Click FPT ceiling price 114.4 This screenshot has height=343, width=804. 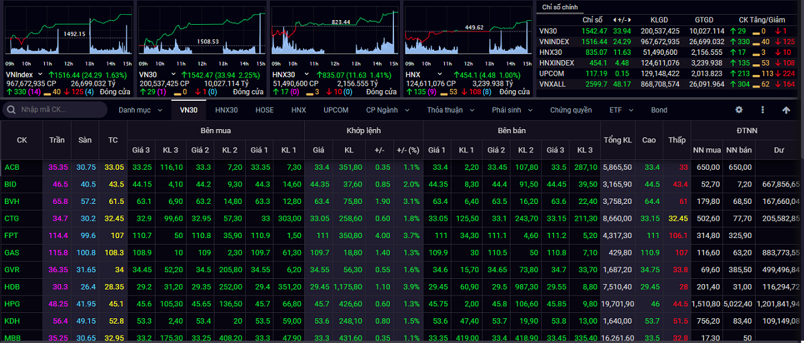[58, 235]
